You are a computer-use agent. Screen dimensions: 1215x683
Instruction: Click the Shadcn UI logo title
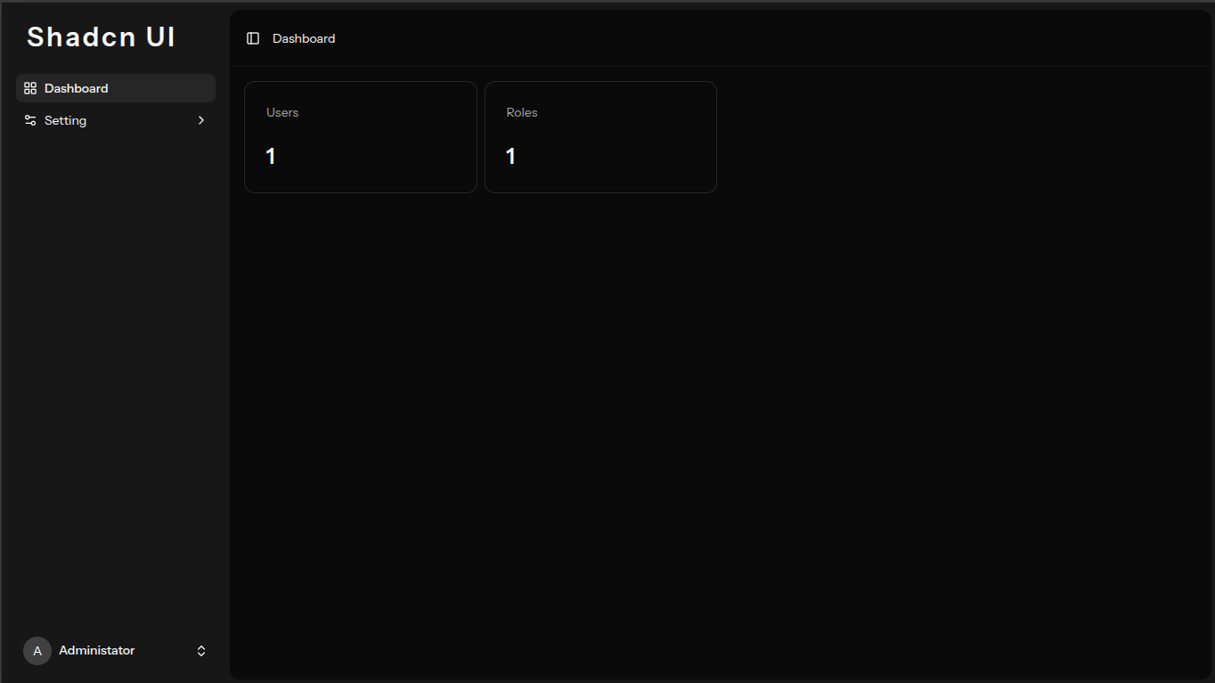pyautogui.click(x=102, y=37)
